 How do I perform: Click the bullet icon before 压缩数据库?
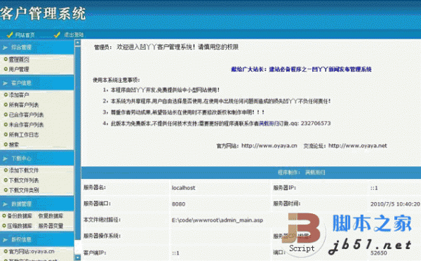(4, 226)
